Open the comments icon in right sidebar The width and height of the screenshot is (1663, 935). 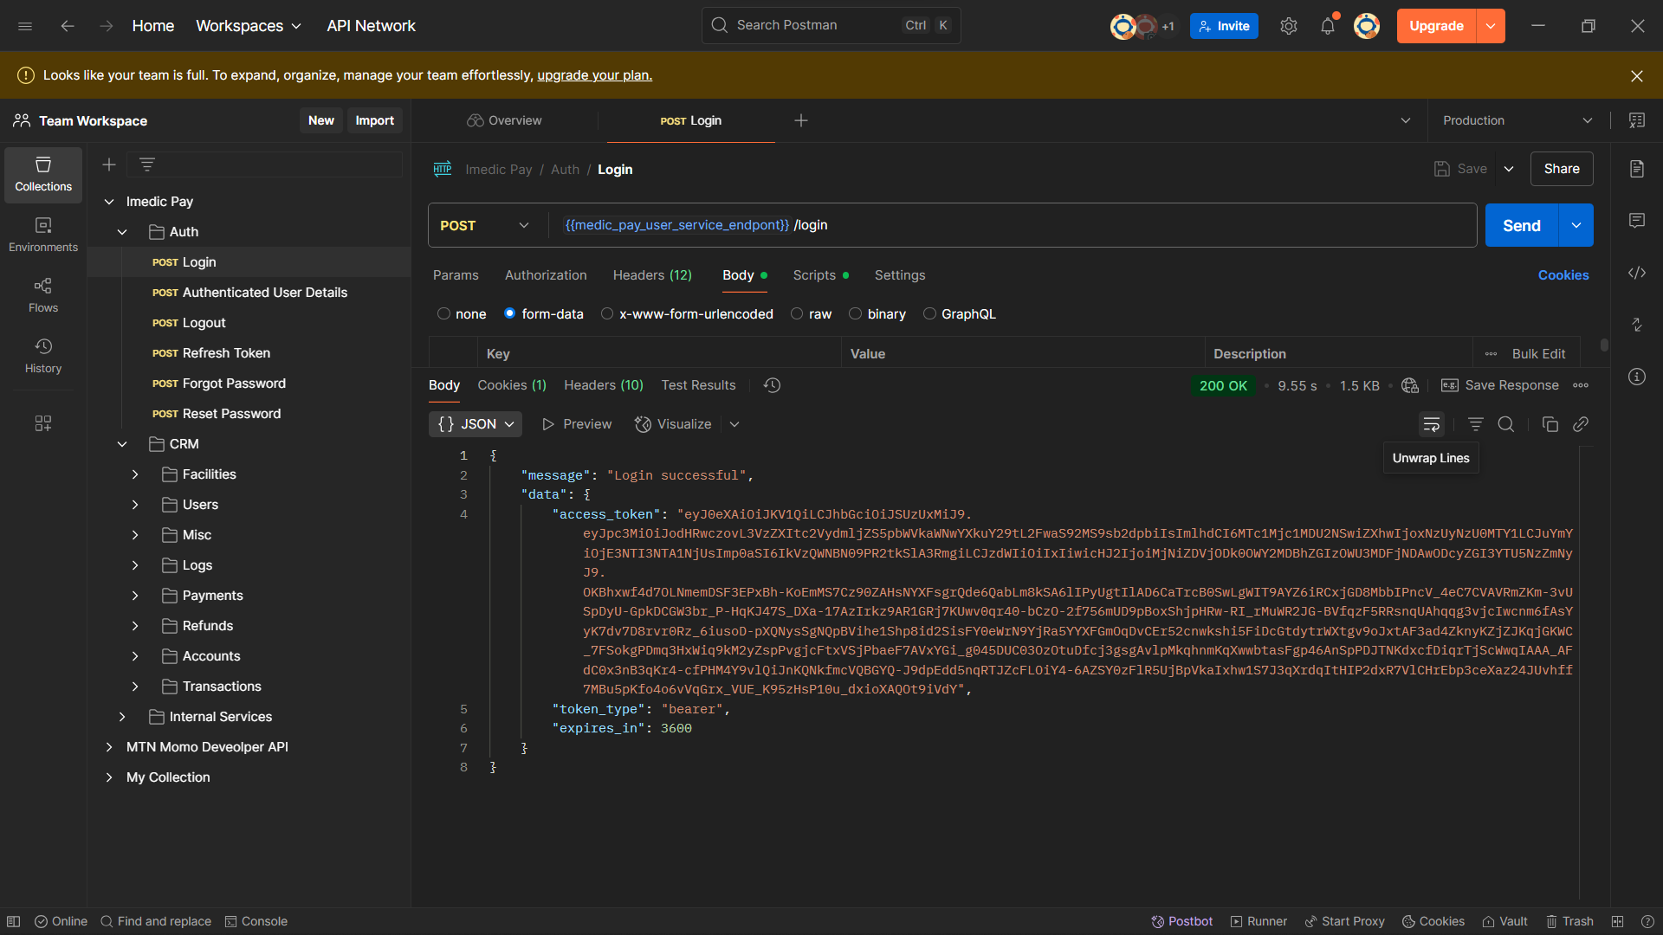click(1637, 221)
